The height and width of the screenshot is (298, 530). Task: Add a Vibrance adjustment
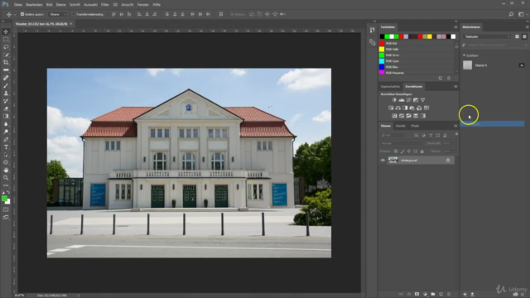(x=423, y=100)
